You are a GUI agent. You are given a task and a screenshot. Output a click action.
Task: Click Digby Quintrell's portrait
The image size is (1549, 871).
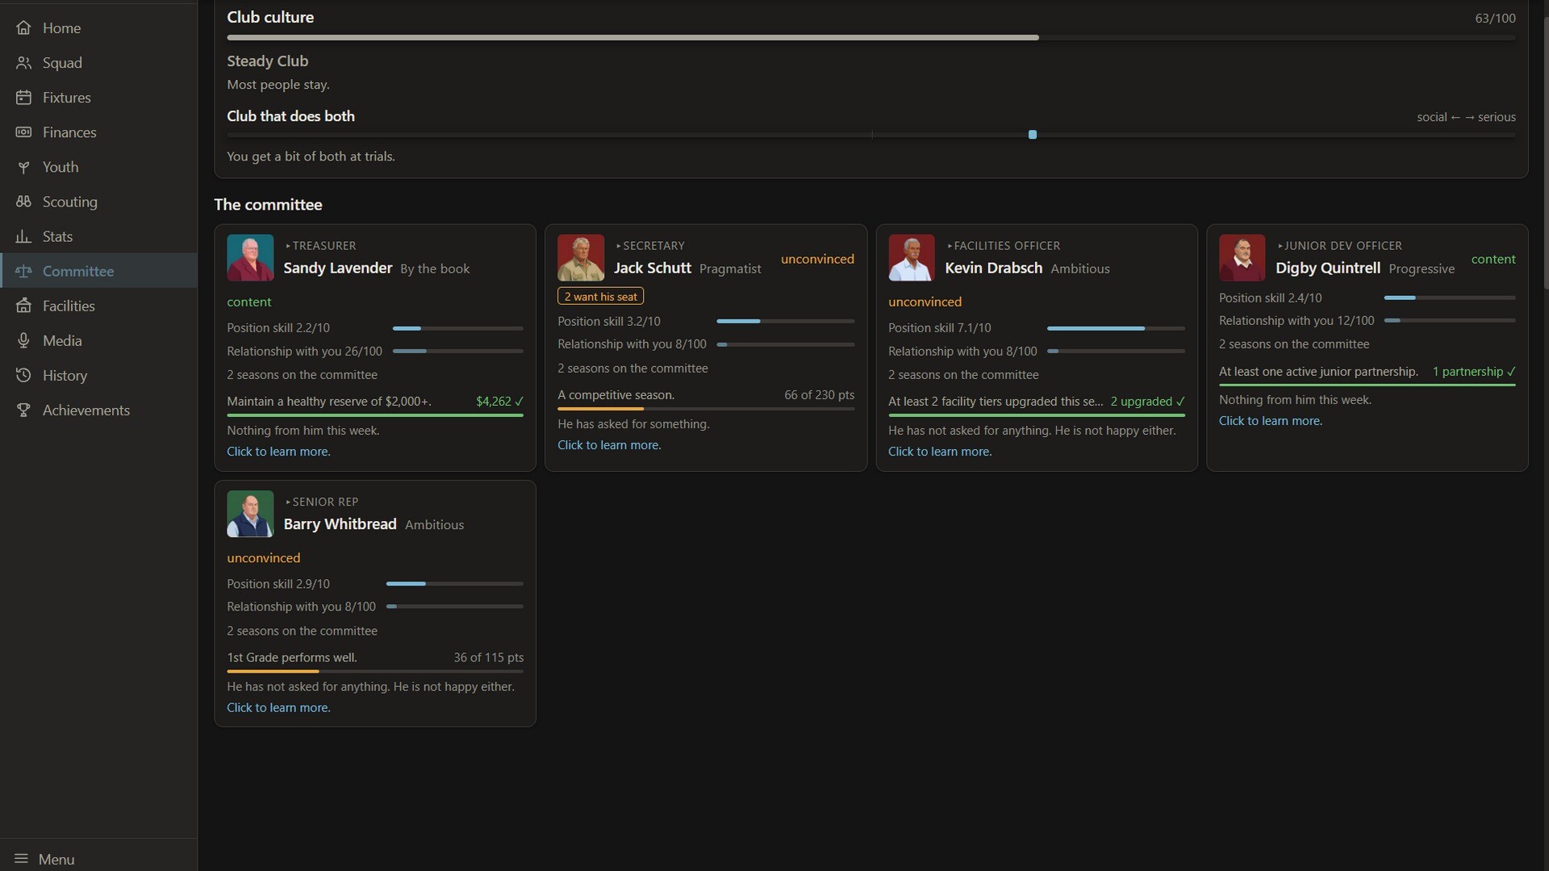(1242, 257)
